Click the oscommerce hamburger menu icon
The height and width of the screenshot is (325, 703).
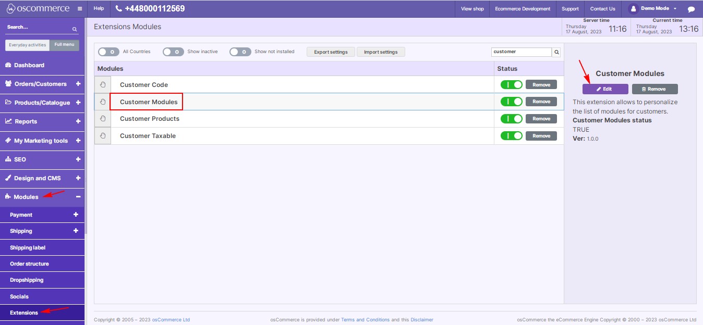(x=79, y=8)
